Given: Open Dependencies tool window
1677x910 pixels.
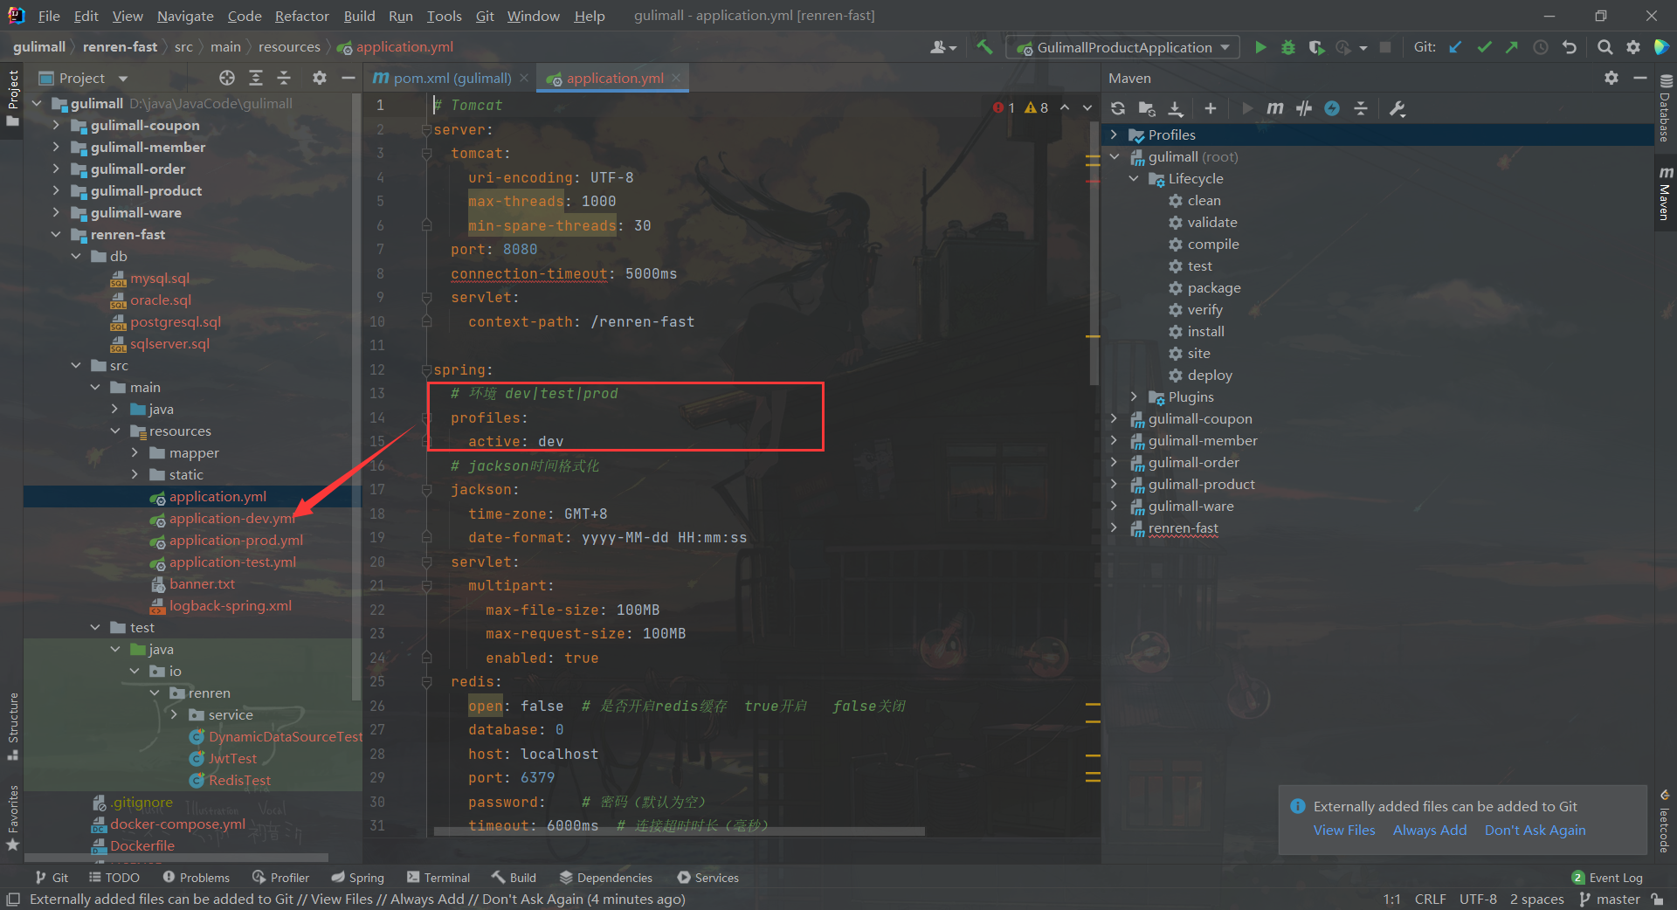Looking at the screenshot, I should [606, 878].
